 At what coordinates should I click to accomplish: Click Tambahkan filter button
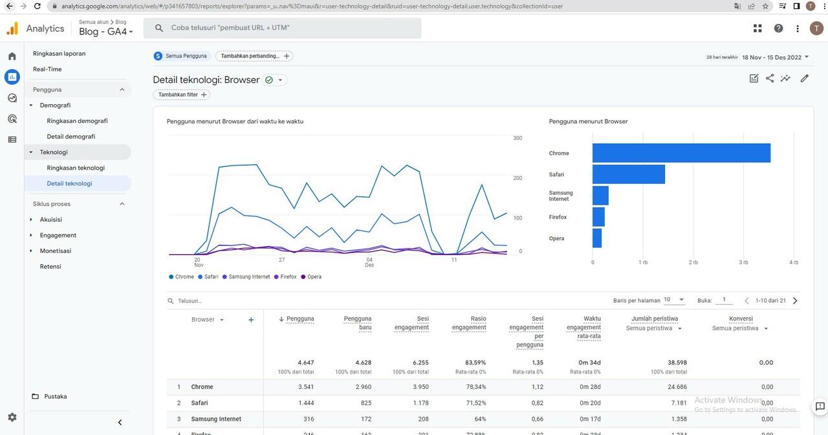click(x=182, y=95)
